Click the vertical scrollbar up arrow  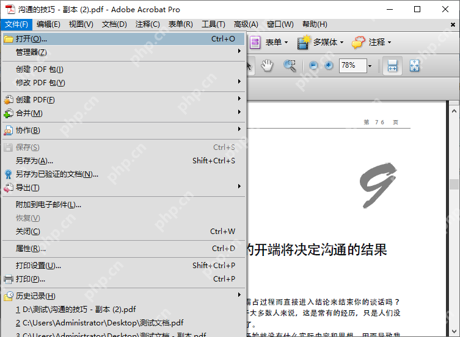[454, 111]
